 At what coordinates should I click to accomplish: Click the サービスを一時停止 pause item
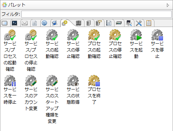tap(10, 90)
